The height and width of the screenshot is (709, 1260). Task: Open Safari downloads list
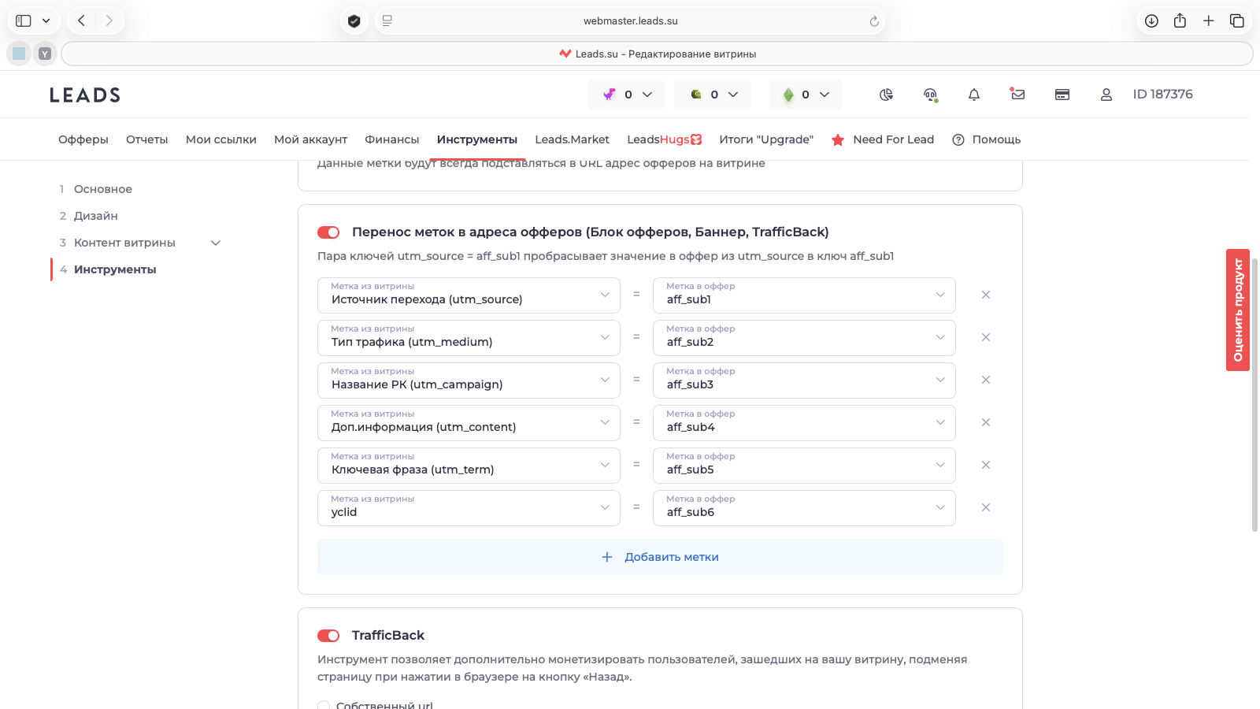click(x=1151, y=21)
